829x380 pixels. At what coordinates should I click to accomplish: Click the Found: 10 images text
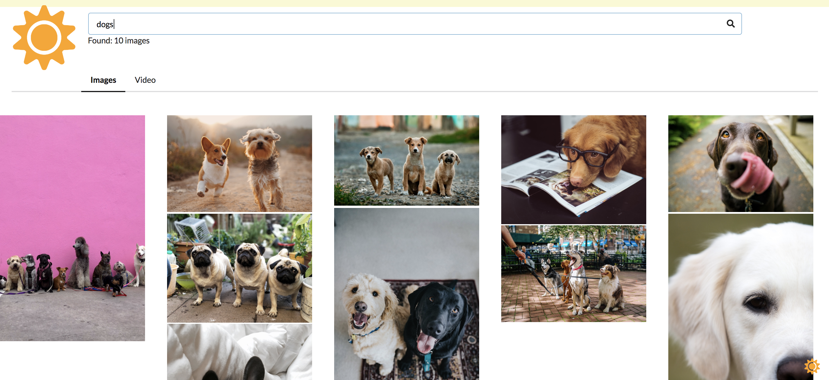pyautogui.click(x=118, y=41)
